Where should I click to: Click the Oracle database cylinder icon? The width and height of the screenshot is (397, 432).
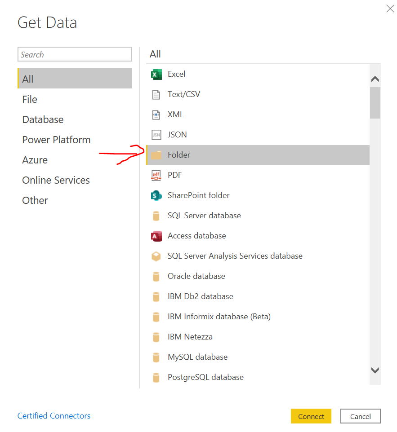pos(156,276)
